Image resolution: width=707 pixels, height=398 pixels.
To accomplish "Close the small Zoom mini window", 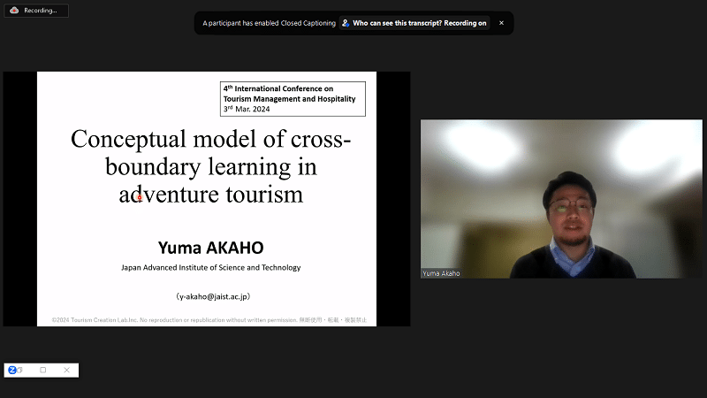I will point(66,370).
